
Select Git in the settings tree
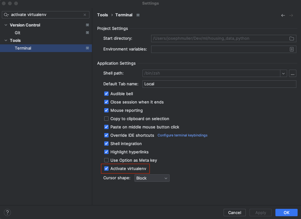click(x=18, y=33)
